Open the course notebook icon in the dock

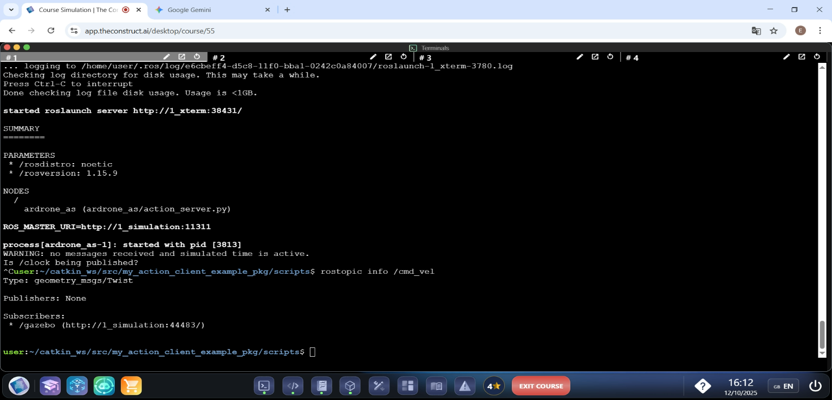coord(322,386)
